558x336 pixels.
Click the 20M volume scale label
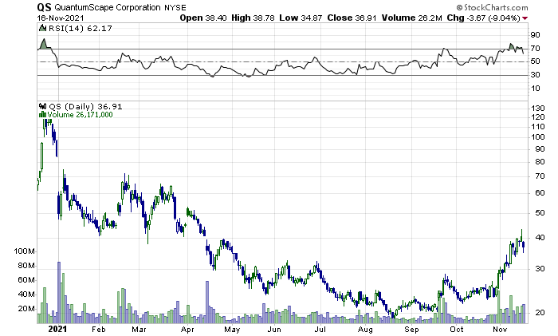coord(26,309)
